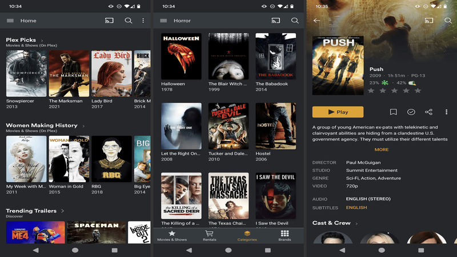Rate Push with the fifth star
The height and width of the screenshot is (257, 457).
coord(418,90)
